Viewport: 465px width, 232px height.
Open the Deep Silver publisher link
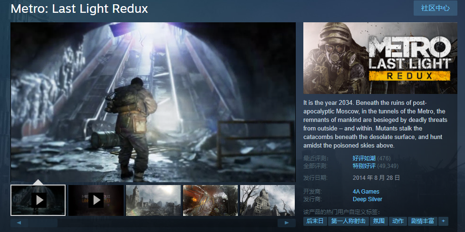point(368,199)
